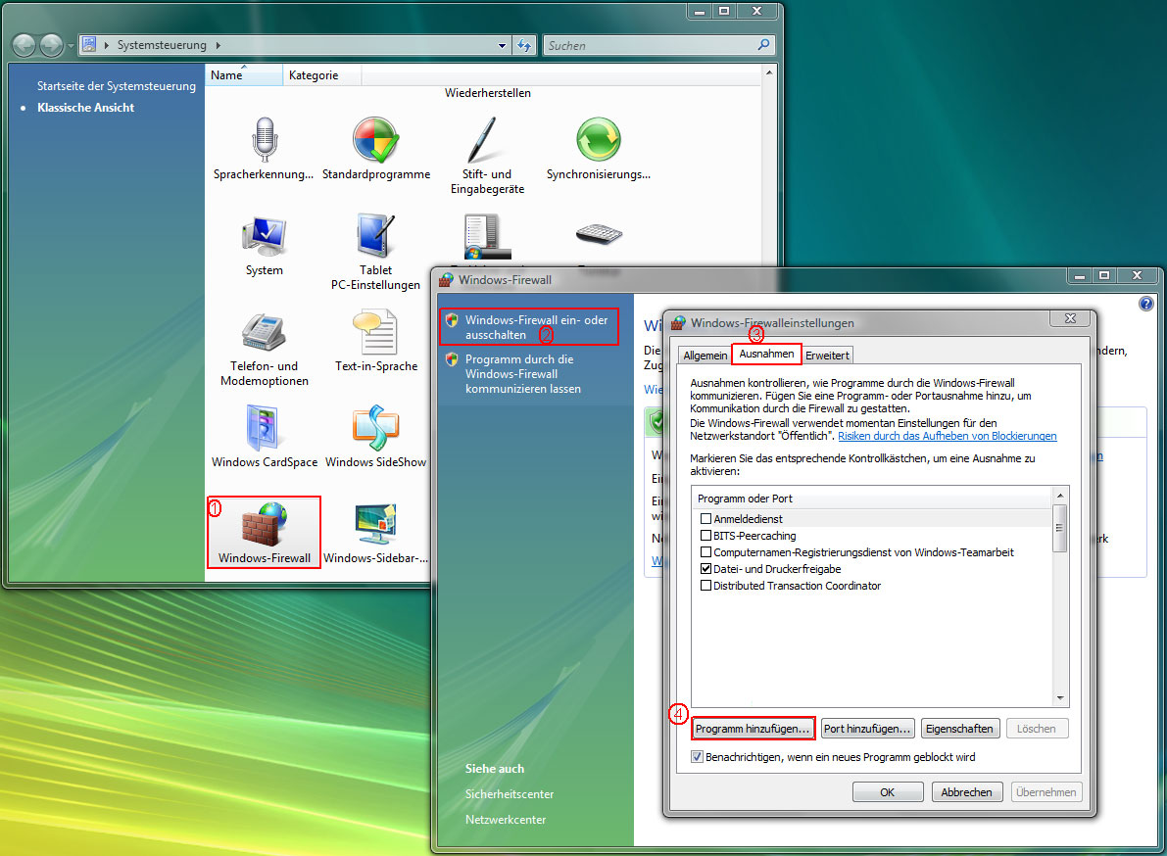Sort by the Kategorie column header
The height and width of the screenshot is (856, 1167).
tap(321, 75)
